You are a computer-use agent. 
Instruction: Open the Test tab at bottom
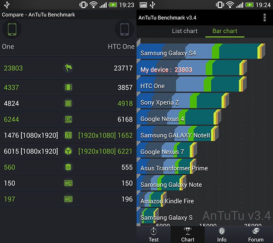coord(154,235)
